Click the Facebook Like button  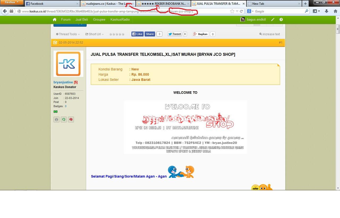(x=137, y=34)
